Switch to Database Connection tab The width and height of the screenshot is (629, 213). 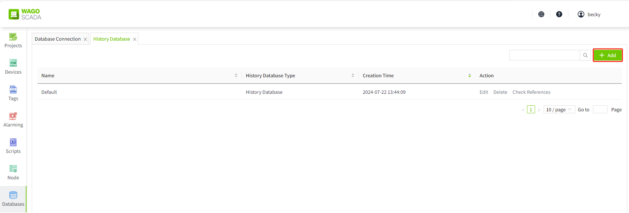(x=58, y=39)
